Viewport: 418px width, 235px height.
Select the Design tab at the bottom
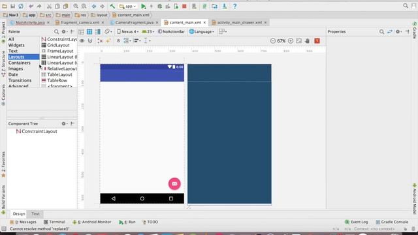coord(19,213)
